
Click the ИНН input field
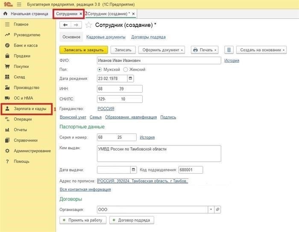click(120, 89)
